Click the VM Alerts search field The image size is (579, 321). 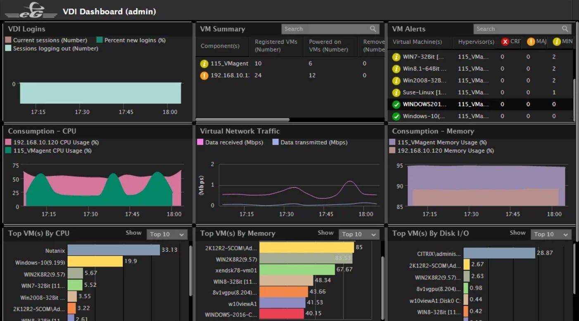pyautogui.click(x=522, y=29)
